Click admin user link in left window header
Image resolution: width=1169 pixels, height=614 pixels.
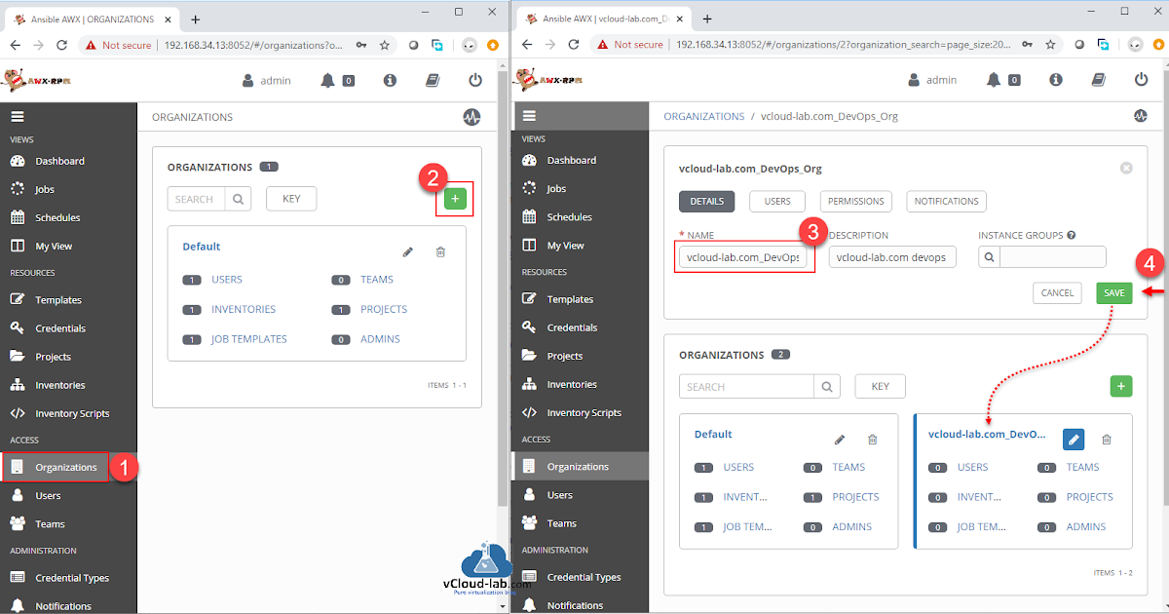[x=267, y=80]
